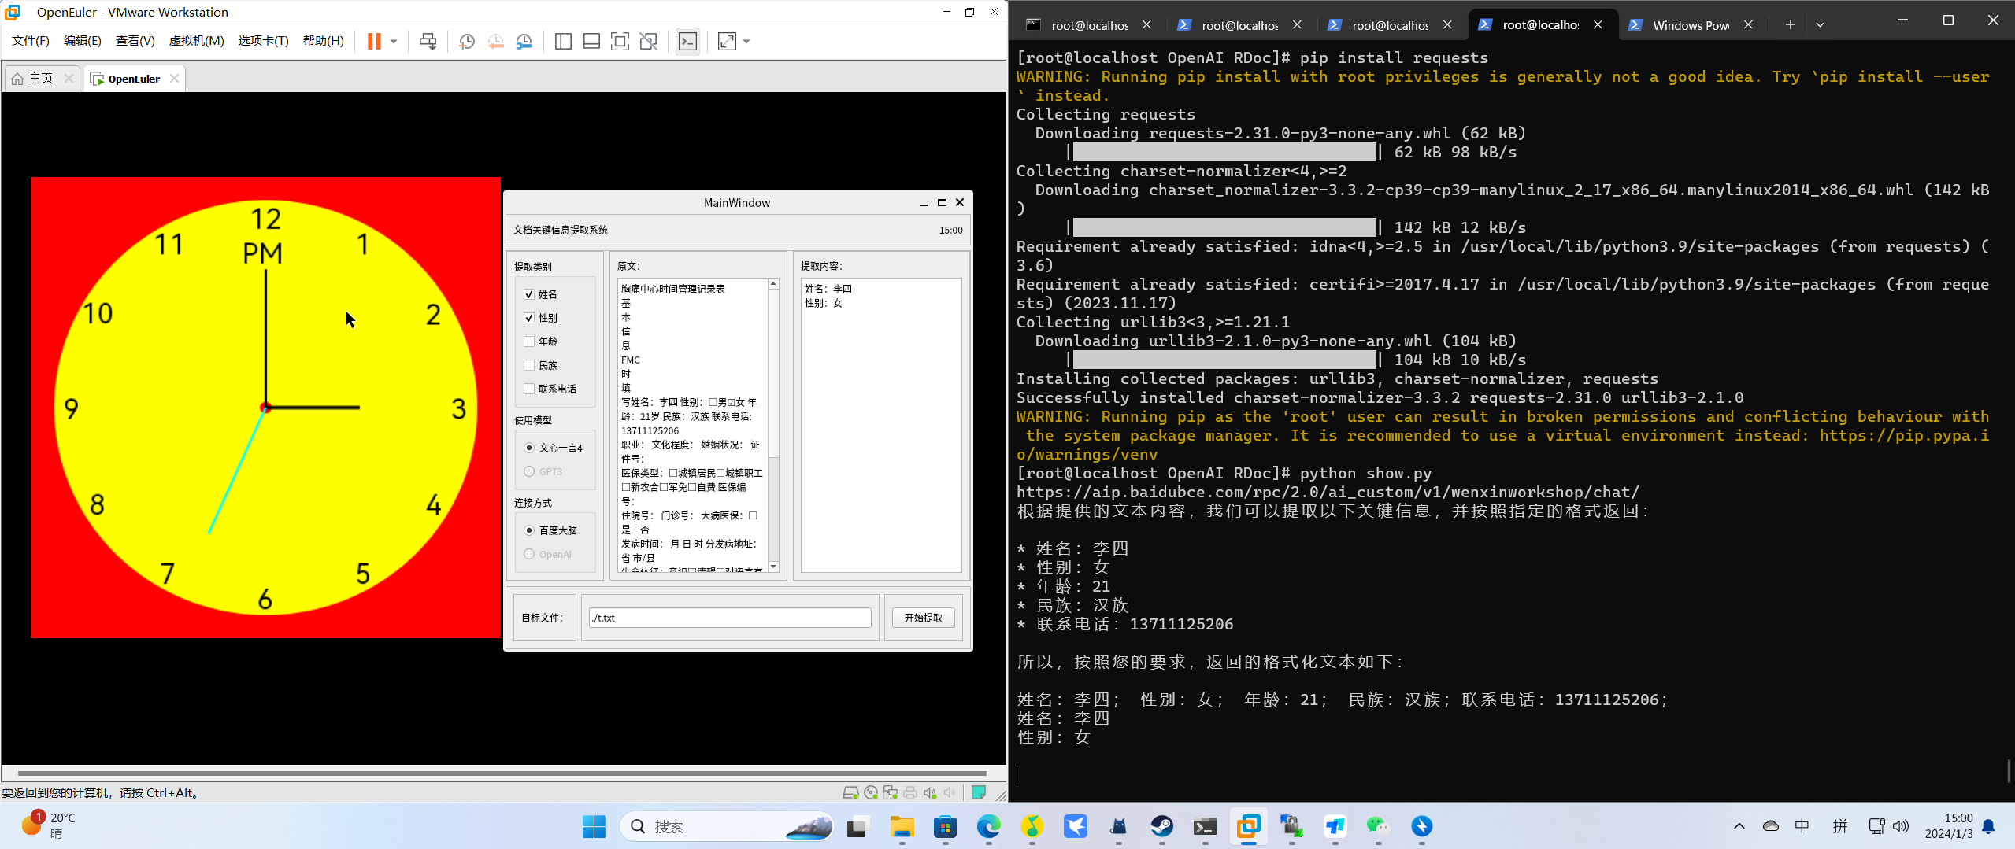Click the printer device status icon
Viewport: 2015px width, 849px height.
coord(910,792)
